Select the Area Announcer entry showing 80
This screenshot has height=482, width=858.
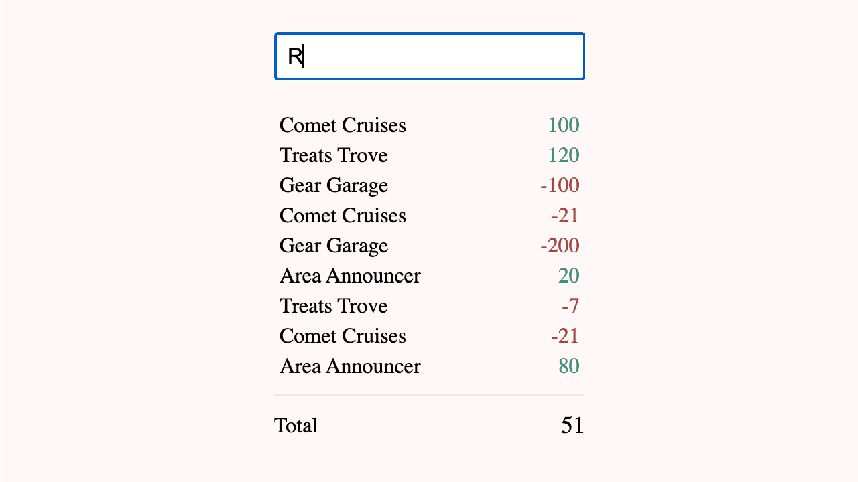[350, 366]
